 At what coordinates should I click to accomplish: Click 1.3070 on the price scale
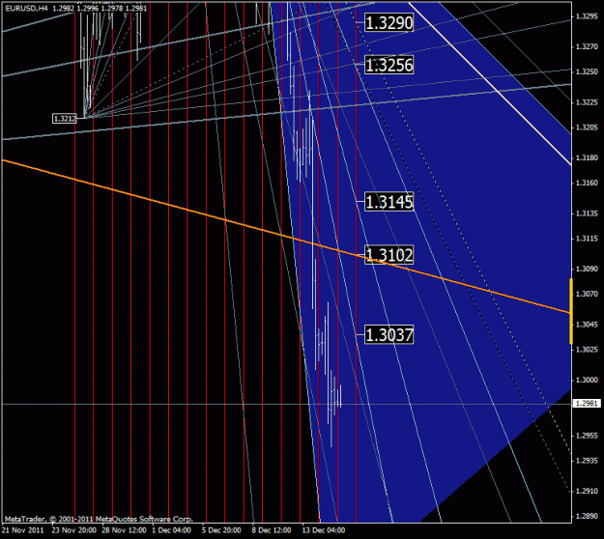pos(587,294)
